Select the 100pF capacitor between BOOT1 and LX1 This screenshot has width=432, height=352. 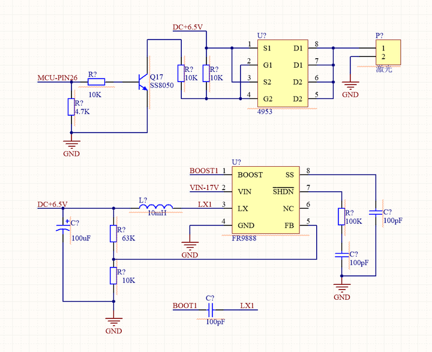point(210,310)
